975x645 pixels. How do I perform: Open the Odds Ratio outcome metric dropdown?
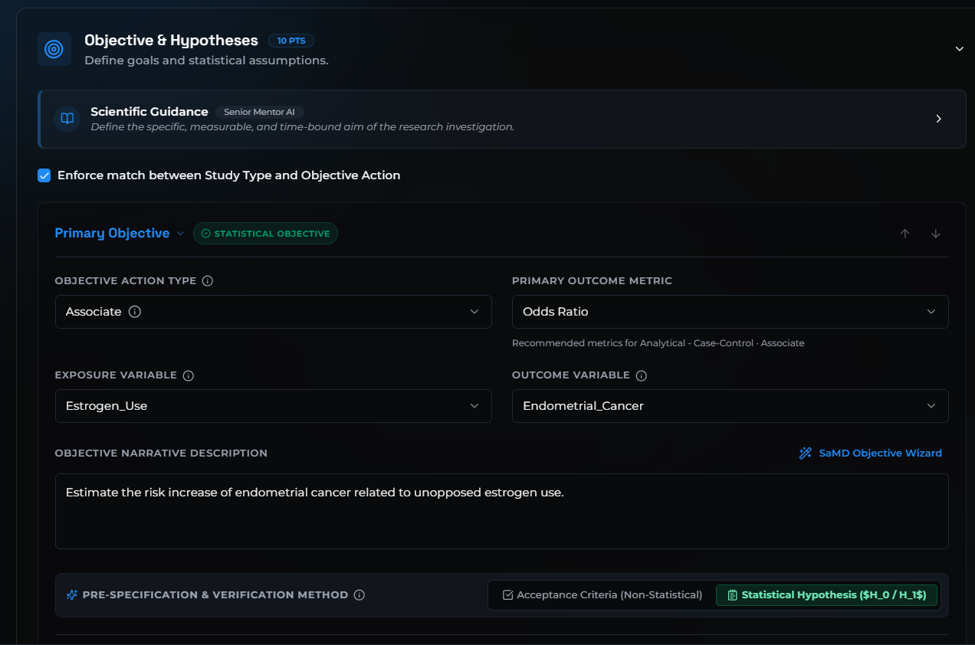tap(730, 312)
